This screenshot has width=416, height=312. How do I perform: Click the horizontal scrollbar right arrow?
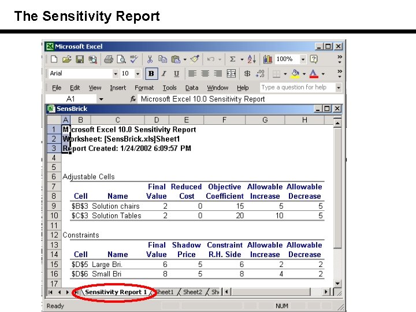(x=326, y=292)
